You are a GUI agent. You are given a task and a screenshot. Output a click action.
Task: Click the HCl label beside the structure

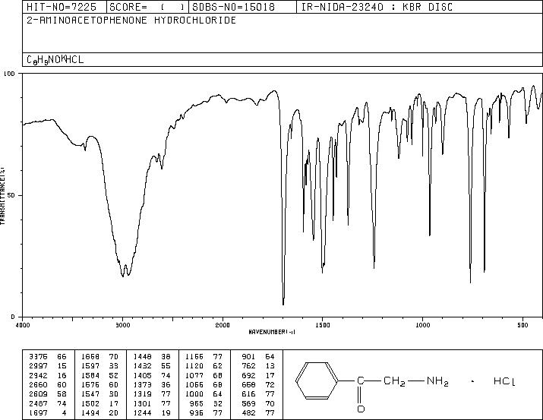(x=504, y=381)
